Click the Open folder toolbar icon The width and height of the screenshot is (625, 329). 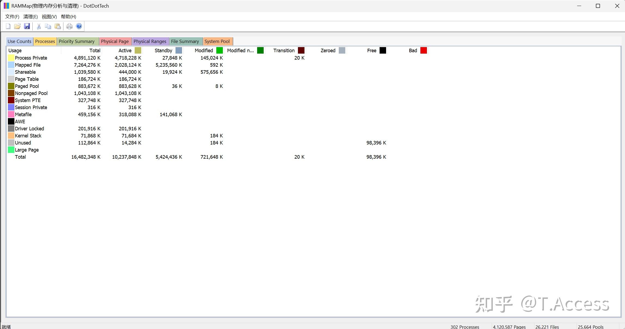pyautogui.click(x=17, y=26)
